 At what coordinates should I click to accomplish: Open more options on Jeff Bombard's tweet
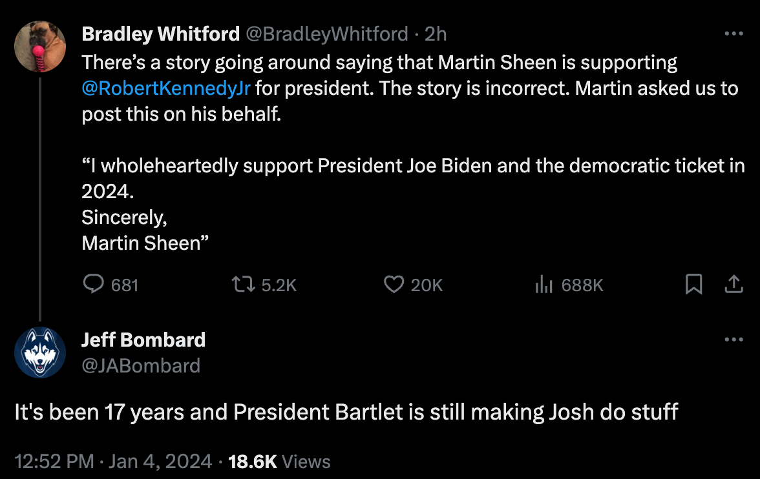734,340
